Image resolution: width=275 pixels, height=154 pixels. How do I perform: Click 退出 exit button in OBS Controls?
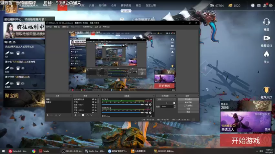point(188,112)
